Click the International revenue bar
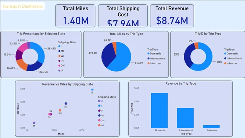This screenshot has height=138, width=245. pyautogui.click(x=185, y=118)
